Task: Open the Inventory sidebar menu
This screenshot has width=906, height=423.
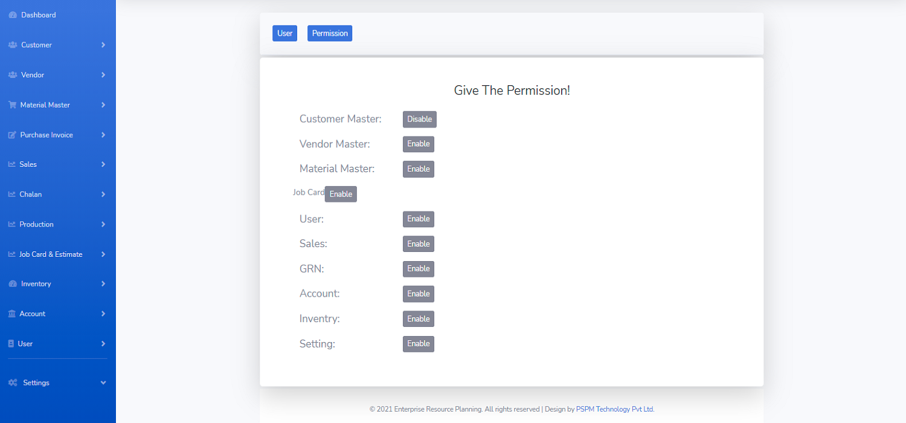Action: [x=36, y=284]
